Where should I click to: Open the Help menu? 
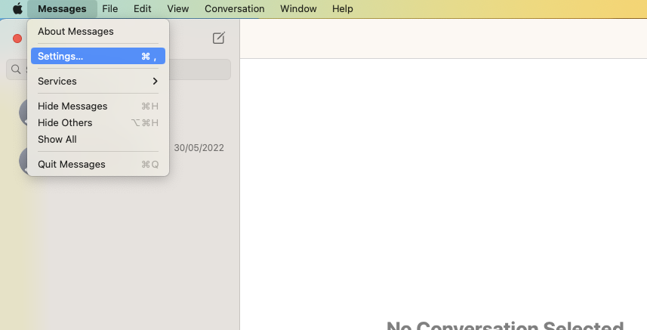click(343, 8)
